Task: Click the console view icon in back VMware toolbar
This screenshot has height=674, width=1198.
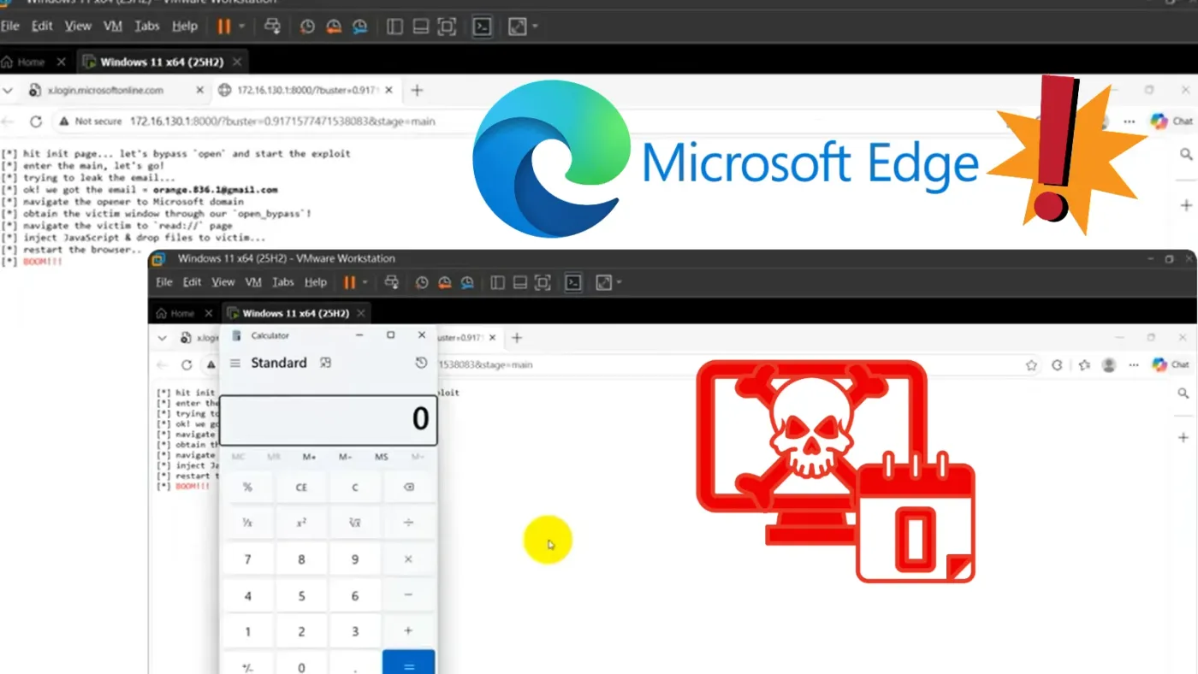Action: click(483, 27)
